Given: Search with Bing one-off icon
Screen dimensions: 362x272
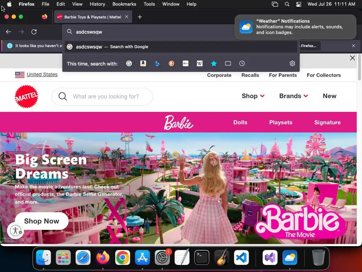Looking at the screenshot, I should point(157,63).
